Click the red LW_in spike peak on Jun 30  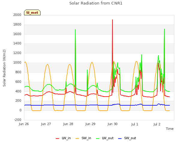(112, 20)
